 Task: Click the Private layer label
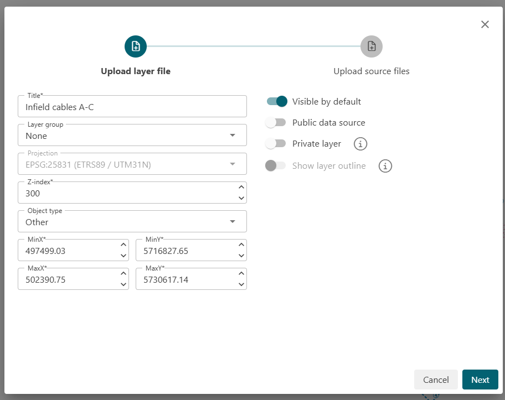(x=317, y=144)
